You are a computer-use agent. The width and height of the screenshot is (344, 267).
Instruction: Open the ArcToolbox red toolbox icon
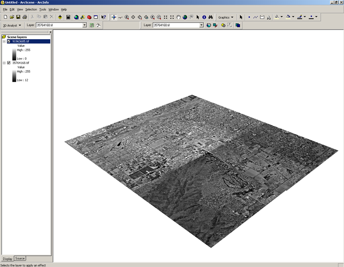(89, 17)
